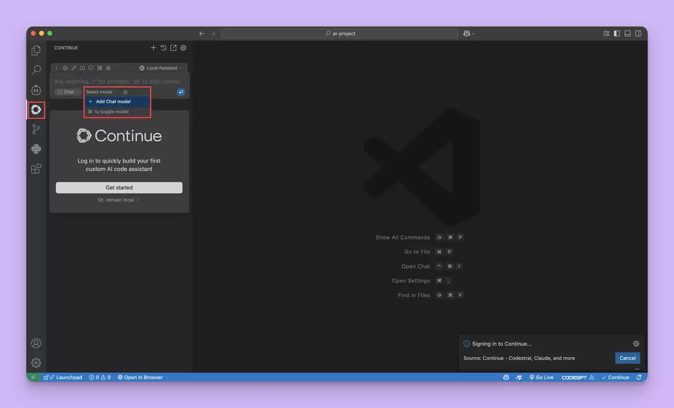Click the cube icon in Continue toolbar
This screenshot has height=408, width=674.
pos(65,68)
